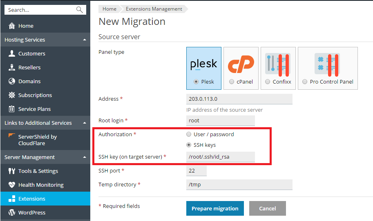Open Service Plans in the sidebar

coord(34,109)
